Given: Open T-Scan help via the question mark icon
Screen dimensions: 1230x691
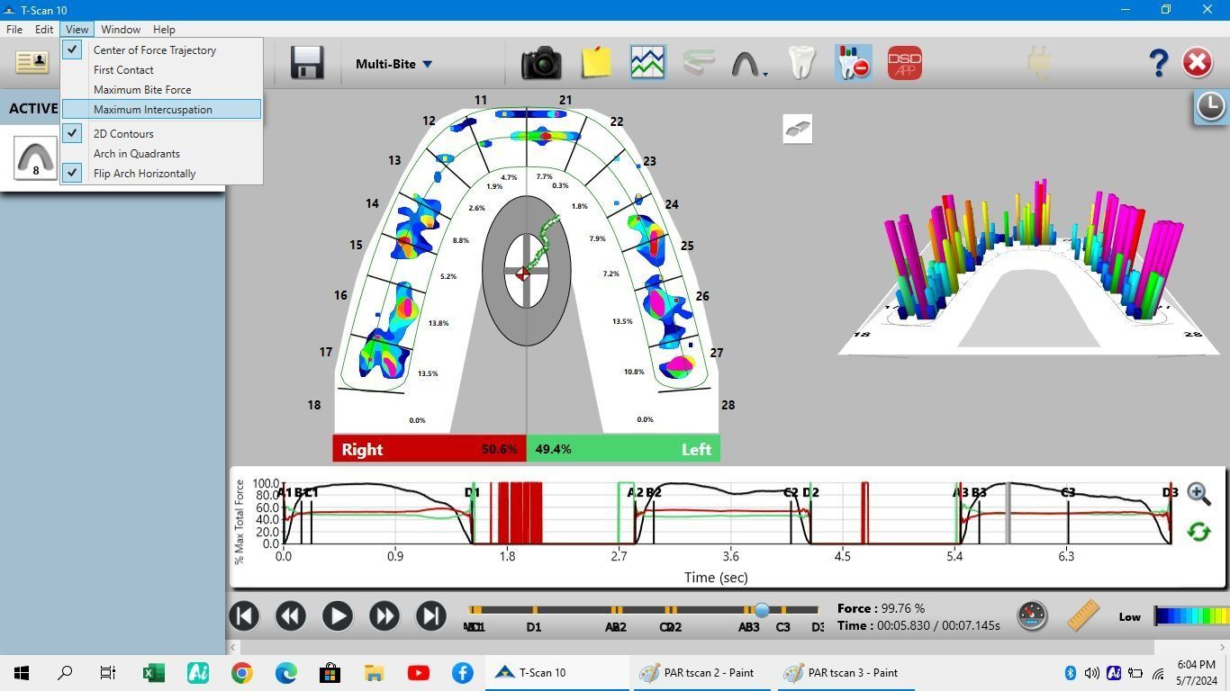Looking at the screenshot, I should [x=1159, y=63].
